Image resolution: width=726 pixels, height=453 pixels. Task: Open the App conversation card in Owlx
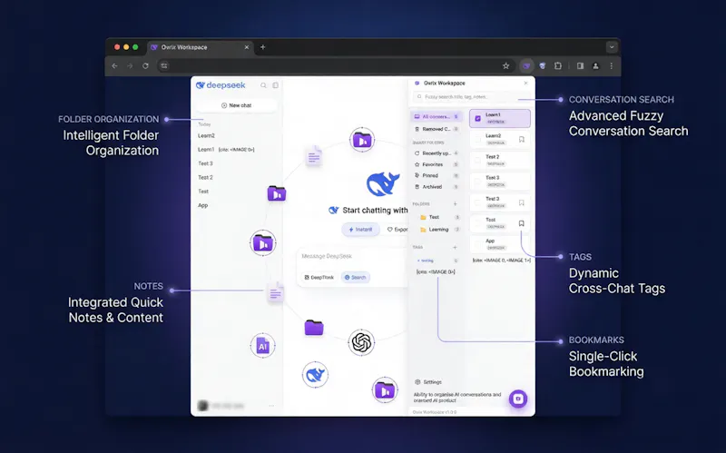pyautogui.click(x=500, y=244)
